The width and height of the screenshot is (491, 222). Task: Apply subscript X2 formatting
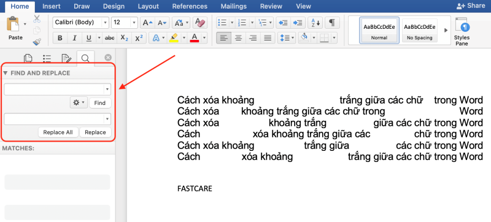tap(125, 38)
